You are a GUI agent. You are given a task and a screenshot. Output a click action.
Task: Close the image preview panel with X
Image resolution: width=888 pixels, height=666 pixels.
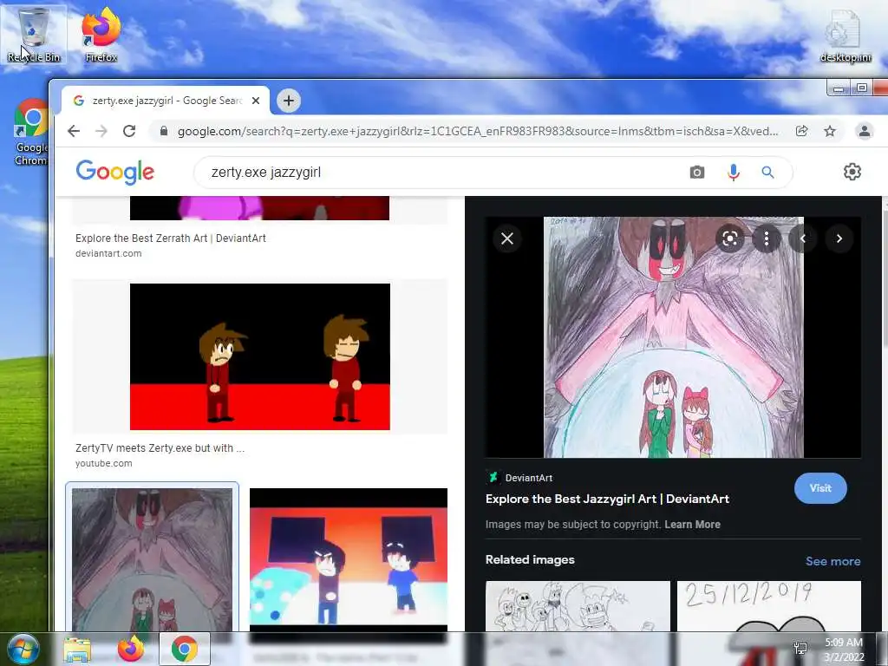pos(507,239)
